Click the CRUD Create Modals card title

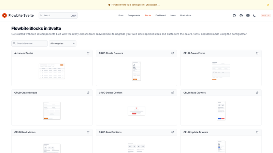(26, 93)
